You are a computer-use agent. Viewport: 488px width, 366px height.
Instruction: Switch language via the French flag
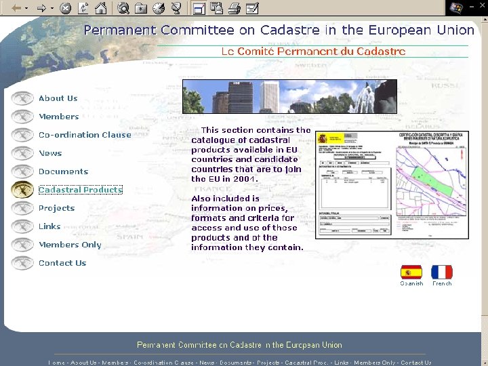click(x=442, y=272)
